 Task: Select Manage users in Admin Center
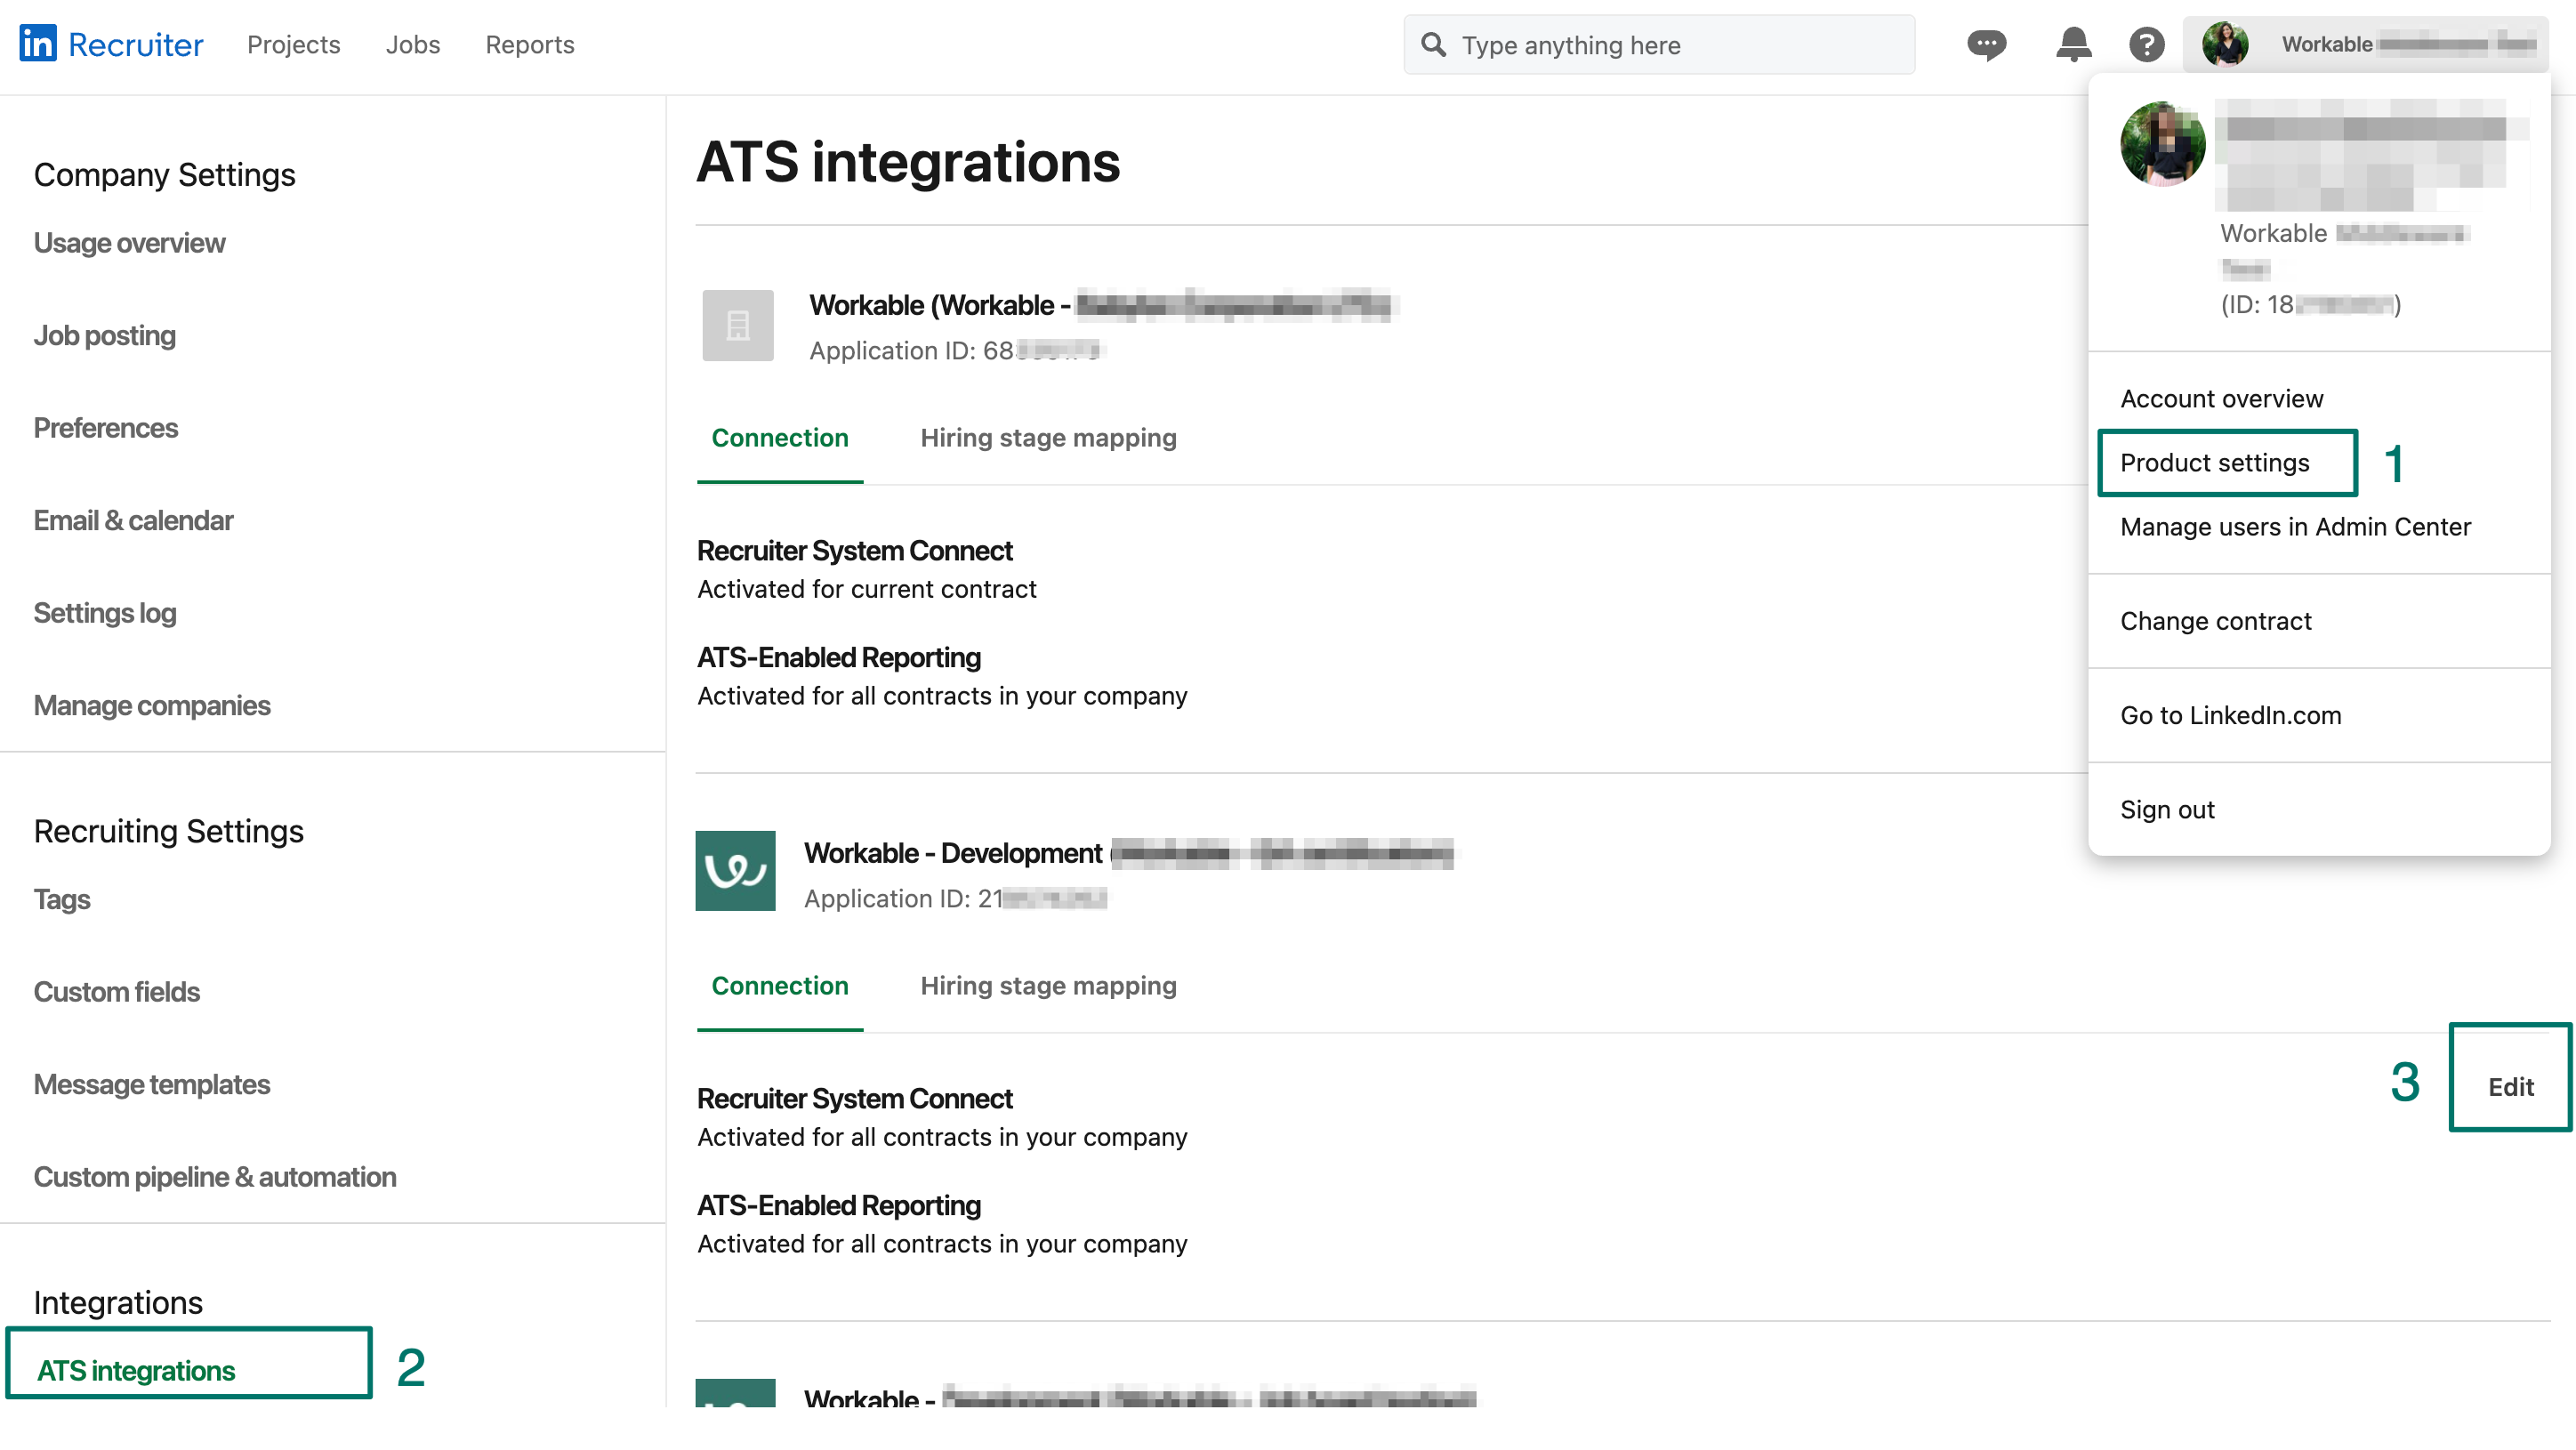coord(2295,527)
